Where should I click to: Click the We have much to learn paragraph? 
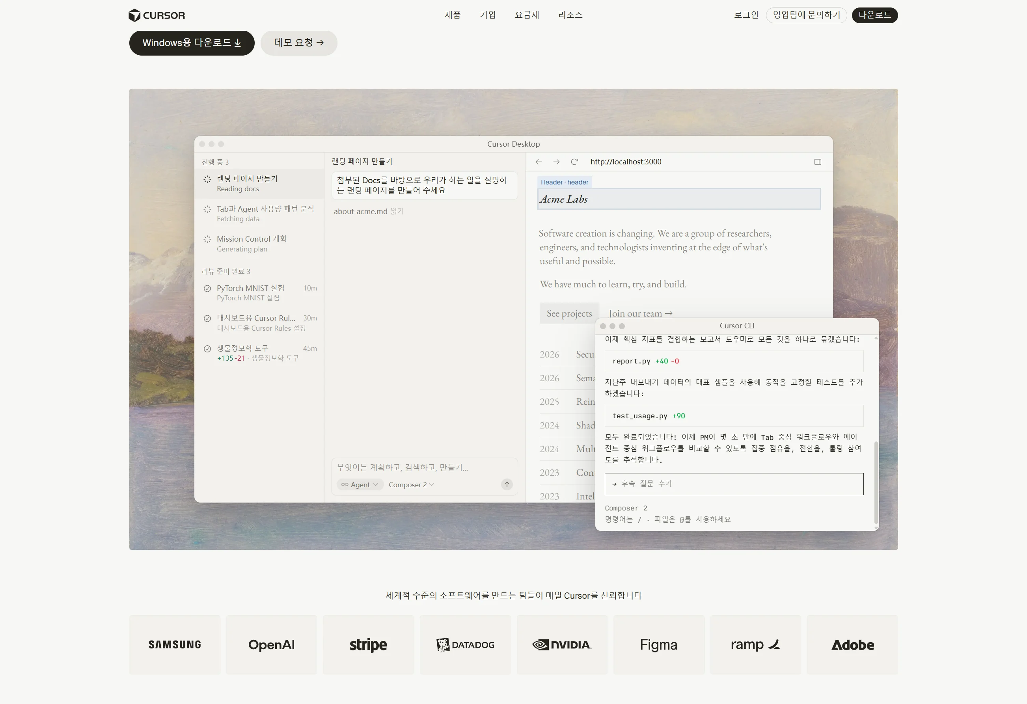click(x=613, y=284)
